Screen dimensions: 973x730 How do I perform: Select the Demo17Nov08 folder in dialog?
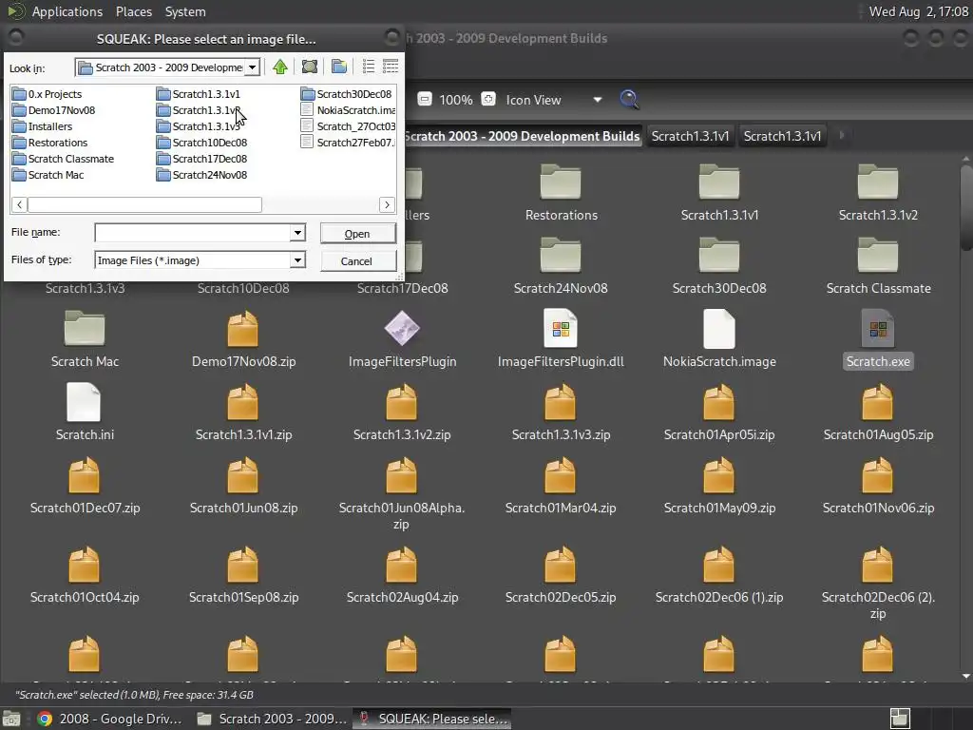point(54,110)
